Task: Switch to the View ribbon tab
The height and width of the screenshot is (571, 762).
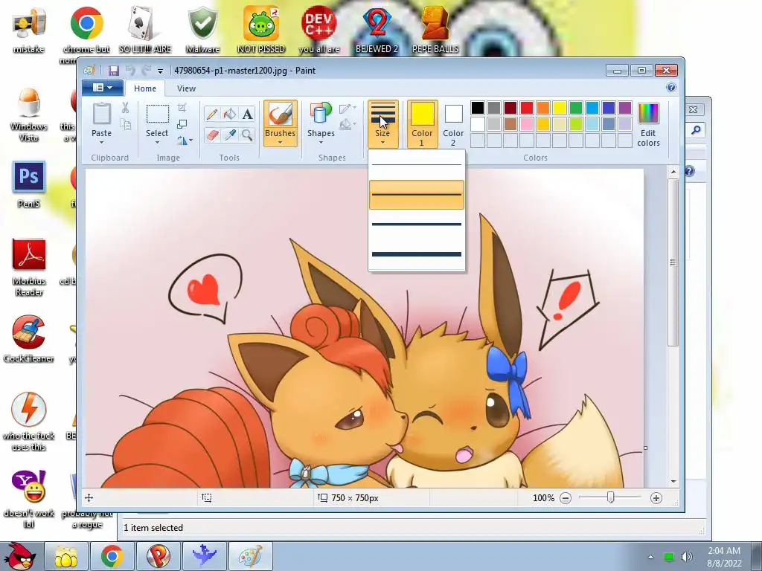Action: click(186, 88)
